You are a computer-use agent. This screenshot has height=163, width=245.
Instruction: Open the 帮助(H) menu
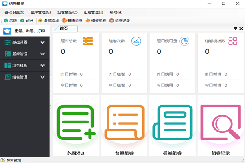click(x=116, y=12)
